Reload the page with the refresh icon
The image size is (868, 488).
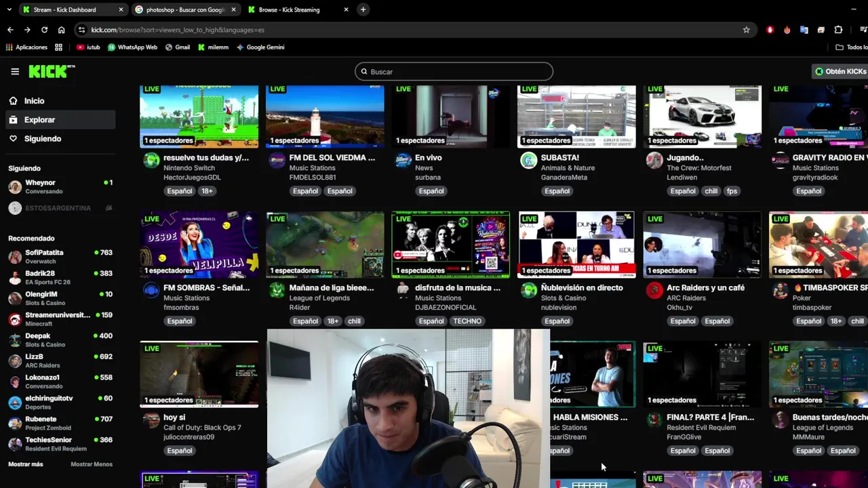[x=44, y=30]
